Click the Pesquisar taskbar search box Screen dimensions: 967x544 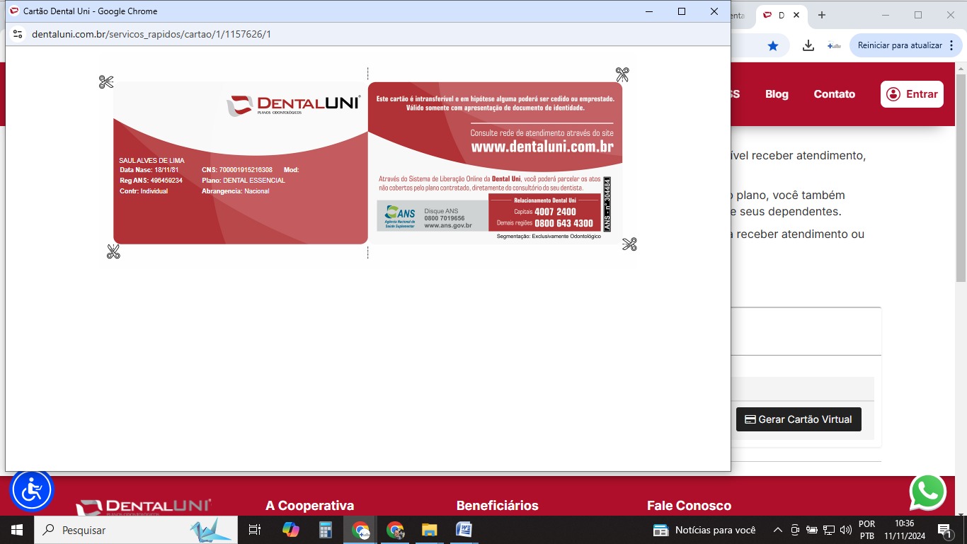click(136, 530)
